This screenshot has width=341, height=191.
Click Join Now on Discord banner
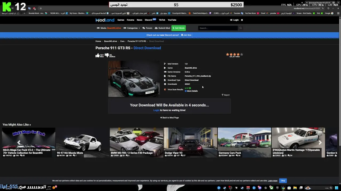coord(186,35)
